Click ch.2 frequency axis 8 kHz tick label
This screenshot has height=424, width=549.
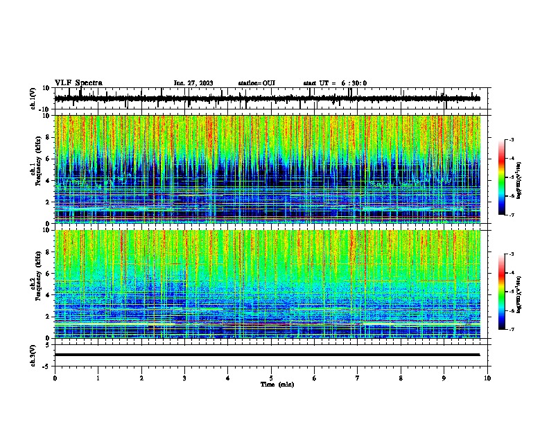point(49,252)
